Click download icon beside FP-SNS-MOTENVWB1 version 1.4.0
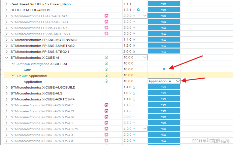 pos(134,40)
